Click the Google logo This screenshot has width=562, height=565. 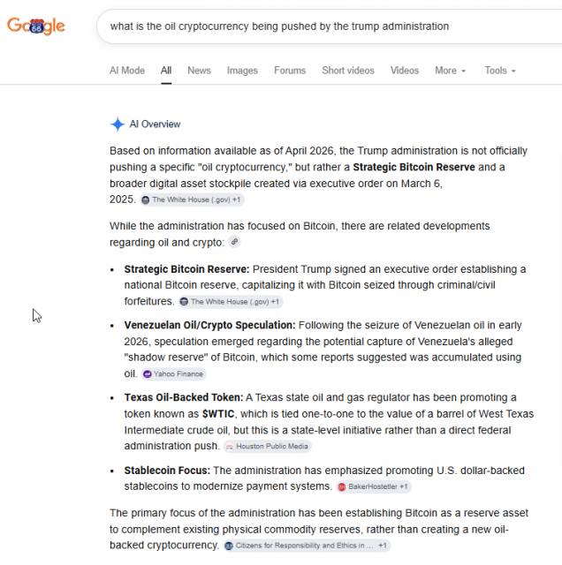tap(36, 26)
